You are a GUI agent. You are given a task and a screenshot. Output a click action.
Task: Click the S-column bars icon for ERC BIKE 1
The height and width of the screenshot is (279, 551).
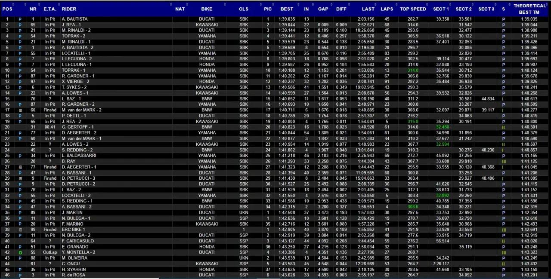(504, 230)
